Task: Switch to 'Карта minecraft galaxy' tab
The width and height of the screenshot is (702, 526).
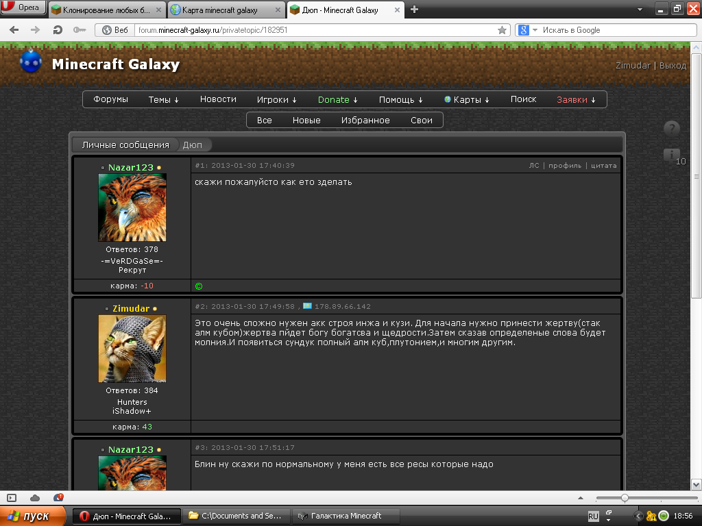Action: coord(226,10)
